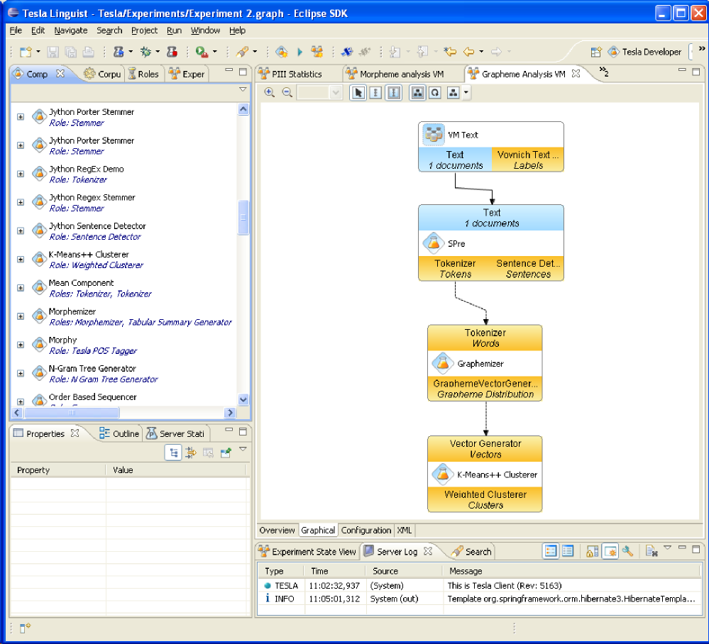Toggle Show Advanced Properties filter button
Screen dimensions: 709x644
pos(191,453)
